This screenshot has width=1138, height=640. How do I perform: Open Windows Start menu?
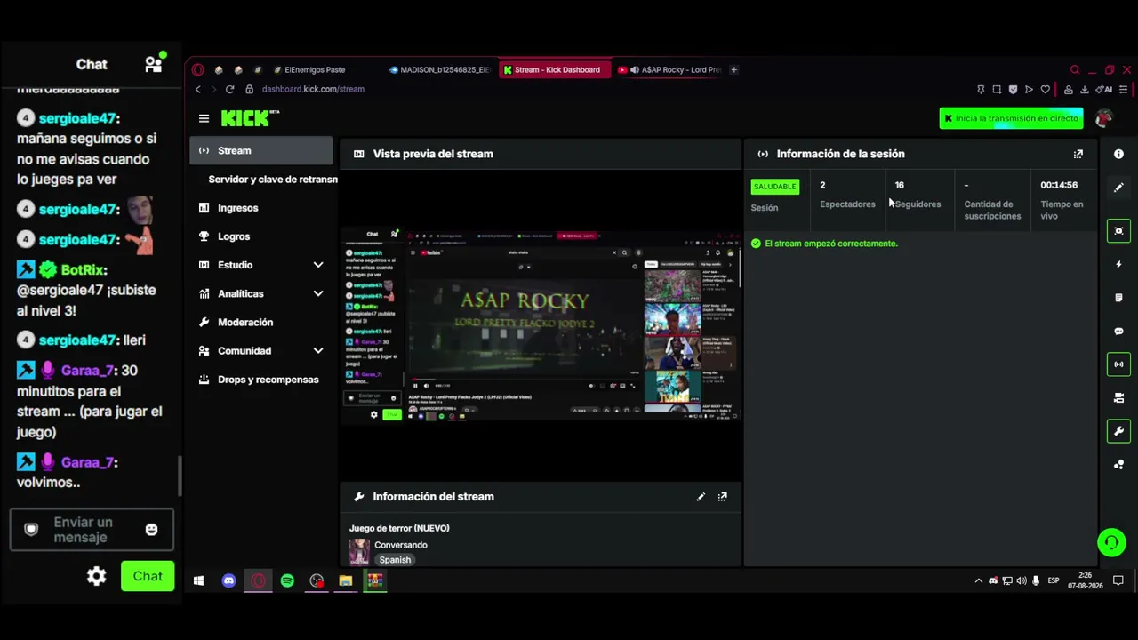coord(199,580)
